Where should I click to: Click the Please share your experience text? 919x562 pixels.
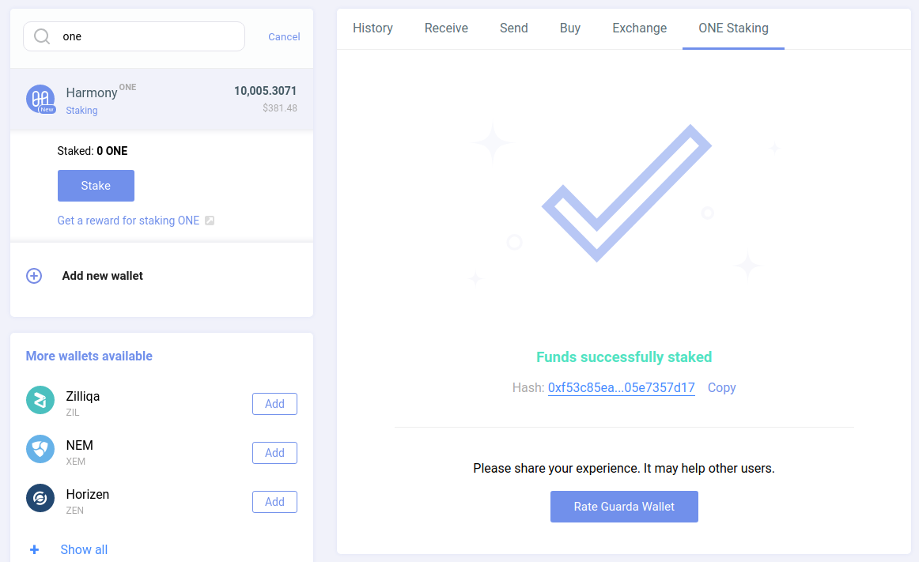coord(623,468)
